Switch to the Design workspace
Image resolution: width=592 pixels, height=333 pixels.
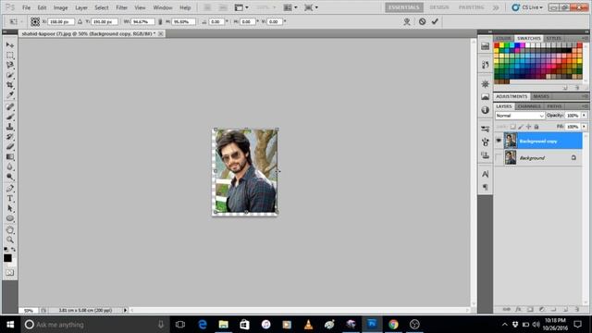[x=439, y=7]
